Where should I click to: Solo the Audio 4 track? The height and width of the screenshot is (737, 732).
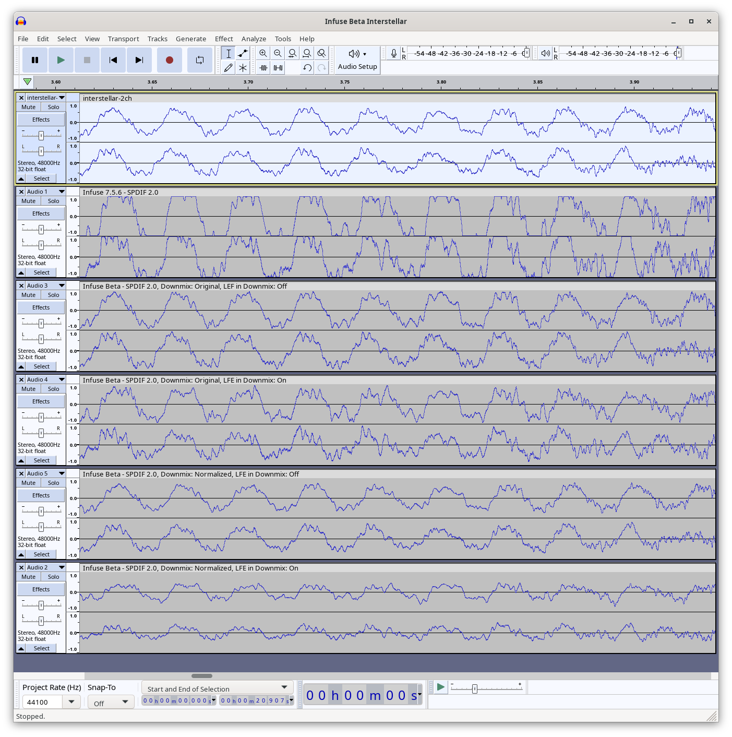coord(54,389)
